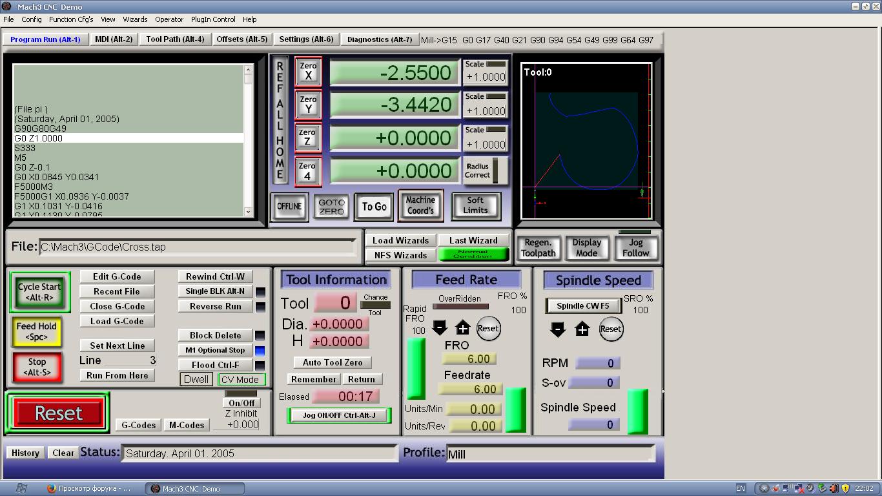Toggle Spindle CW F5

coord(583,306)
